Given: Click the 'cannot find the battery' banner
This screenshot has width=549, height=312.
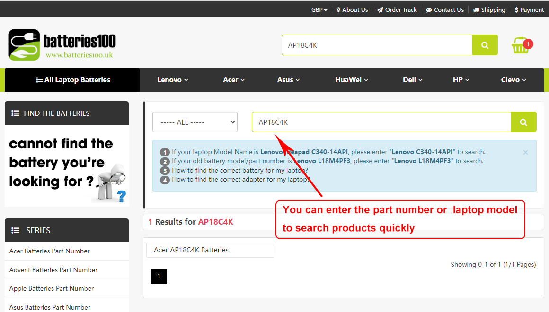Looking at the screenshot, I should coord(67,166).
